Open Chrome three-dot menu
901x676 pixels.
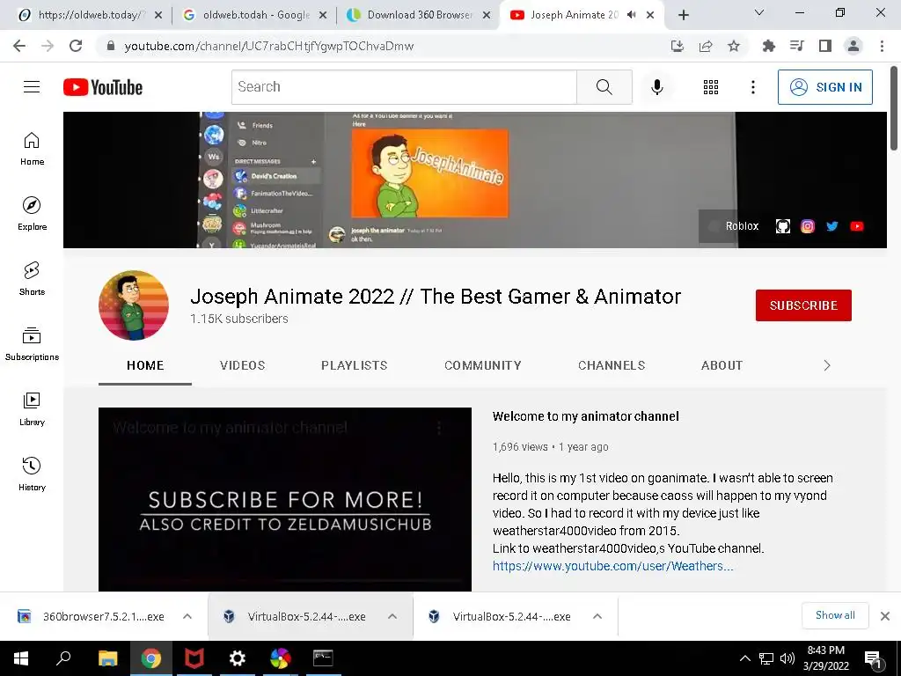pyautogui.click(x=882, y=46)
